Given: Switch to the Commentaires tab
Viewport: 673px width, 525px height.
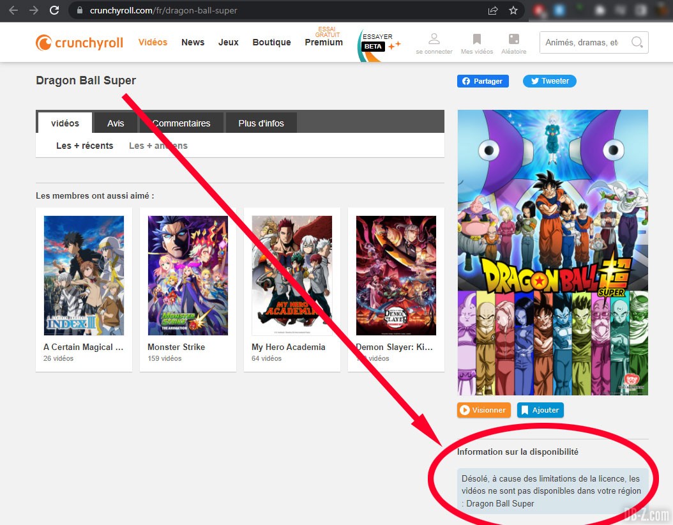Looking at the screenshot, I should (x=181, y=123).
